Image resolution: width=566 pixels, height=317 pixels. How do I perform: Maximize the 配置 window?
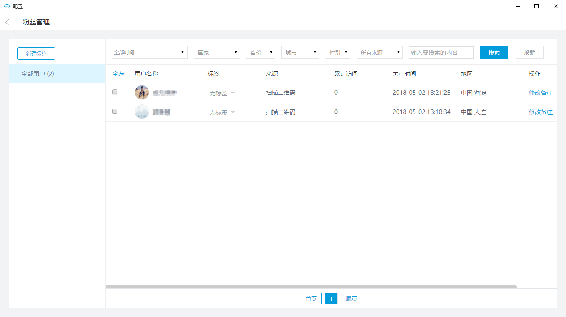(537, 6)
